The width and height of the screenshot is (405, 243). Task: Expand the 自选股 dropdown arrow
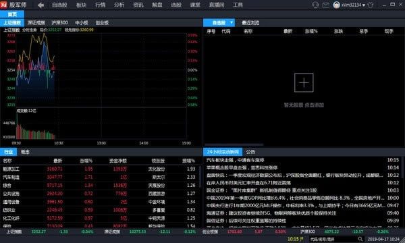[x=232, y=23]
